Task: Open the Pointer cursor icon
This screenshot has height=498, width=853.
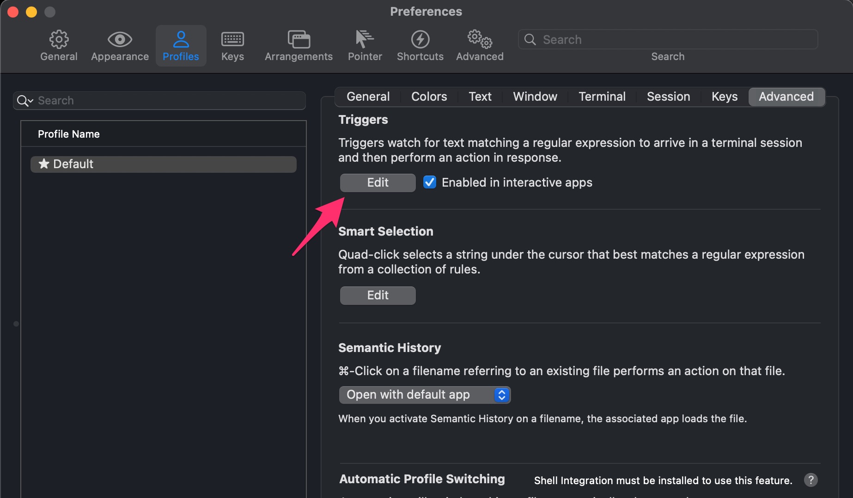Action: point(365,40)
